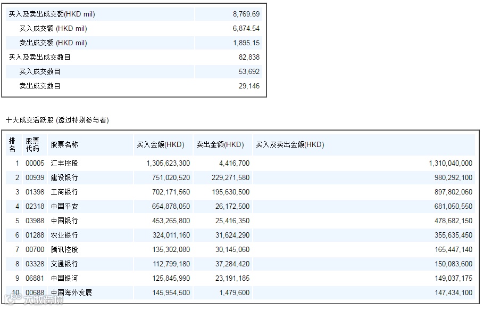Click total amount 897,802,060
Image resolution: width=484 pixels, height=309 pixels.
(x=454, y=192)
